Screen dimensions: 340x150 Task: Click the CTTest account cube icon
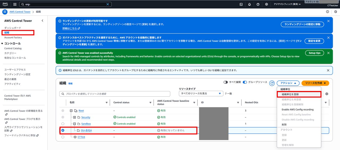(75, 137)
